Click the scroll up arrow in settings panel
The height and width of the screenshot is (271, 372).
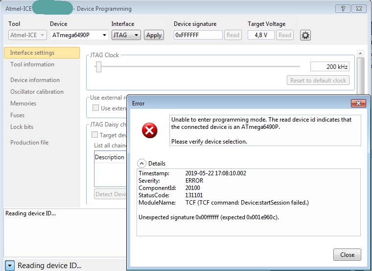(360, 53)
